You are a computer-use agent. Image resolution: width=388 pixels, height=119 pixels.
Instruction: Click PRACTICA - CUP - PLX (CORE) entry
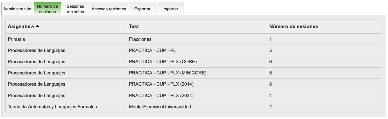(x=163, y=62)
